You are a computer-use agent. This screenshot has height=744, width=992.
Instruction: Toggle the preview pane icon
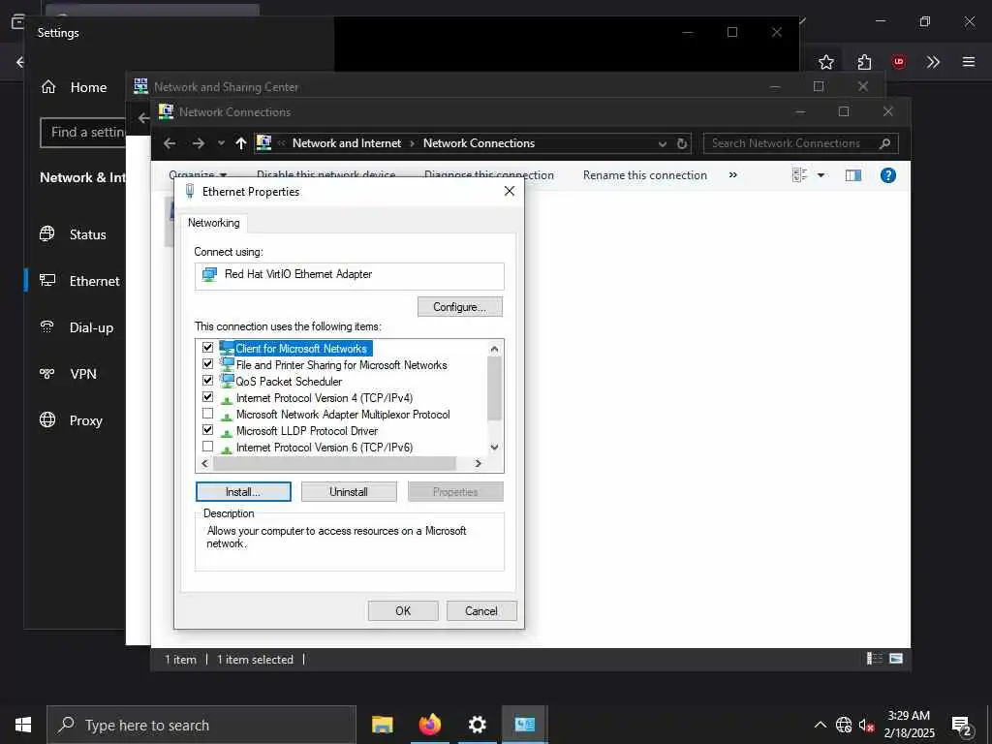[x=853, y=175]
